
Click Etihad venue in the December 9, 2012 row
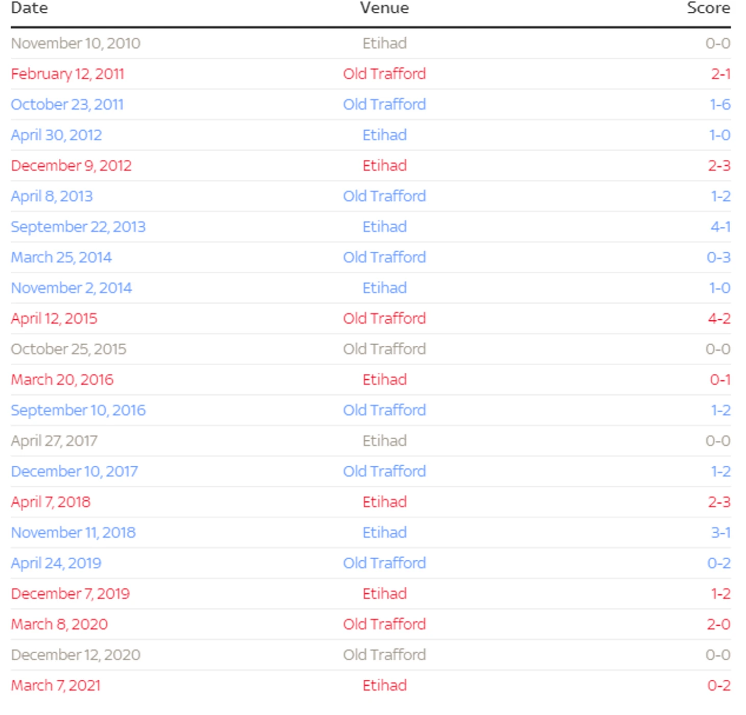pyautogui.click(x=385, y=166)
